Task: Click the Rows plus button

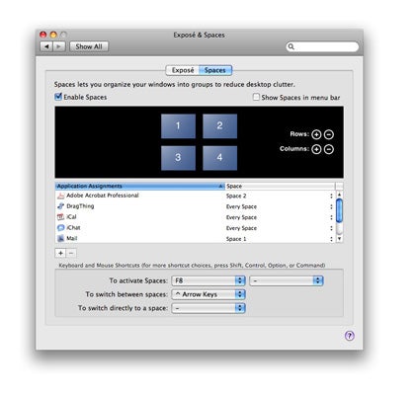Action: (x=316, y=134)
